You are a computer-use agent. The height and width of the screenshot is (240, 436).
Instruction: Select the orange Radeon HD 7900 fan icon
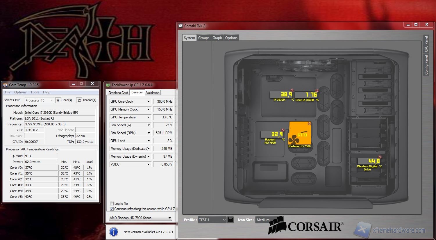coord(300,135)
